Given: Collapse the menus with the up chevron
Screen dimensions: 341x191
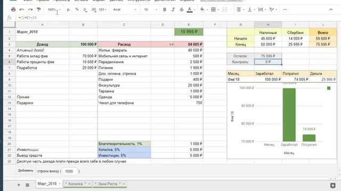Looking at the screenshot, I should (331, 10).
